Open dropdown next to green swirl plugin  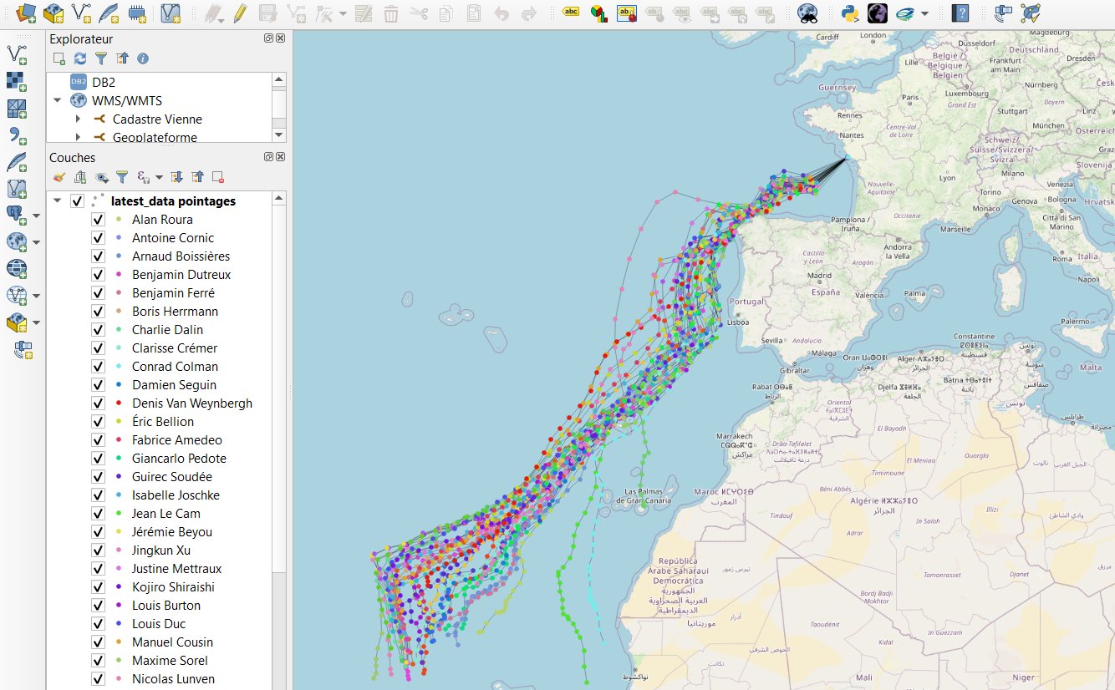924,13
